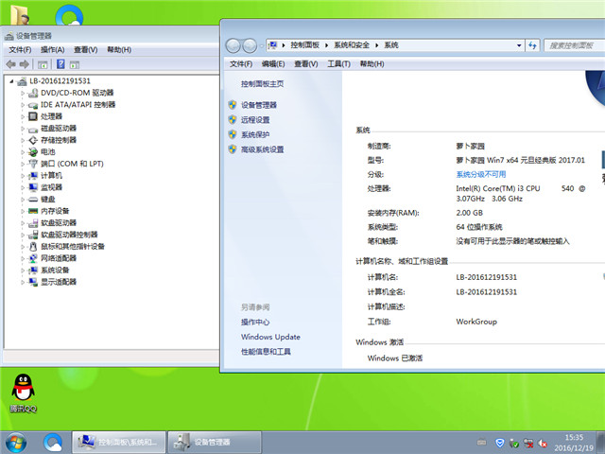
Task: Expand the 存储控制器 storage controllers node
Action: point(23,141)
